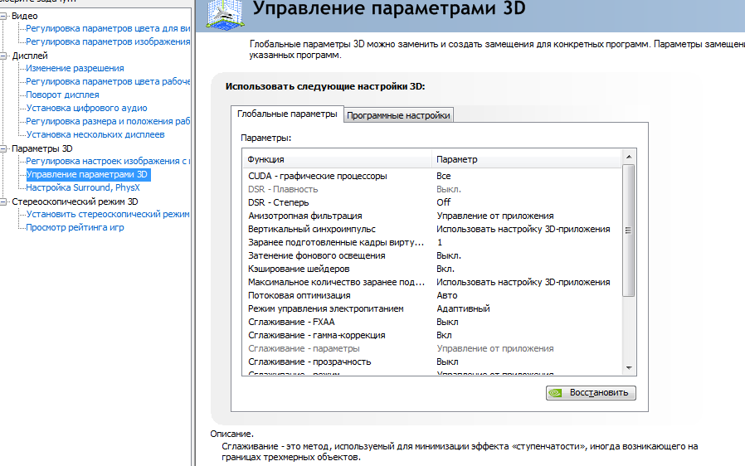Select Потоковая оптимизация row

(x=432, y=296)
